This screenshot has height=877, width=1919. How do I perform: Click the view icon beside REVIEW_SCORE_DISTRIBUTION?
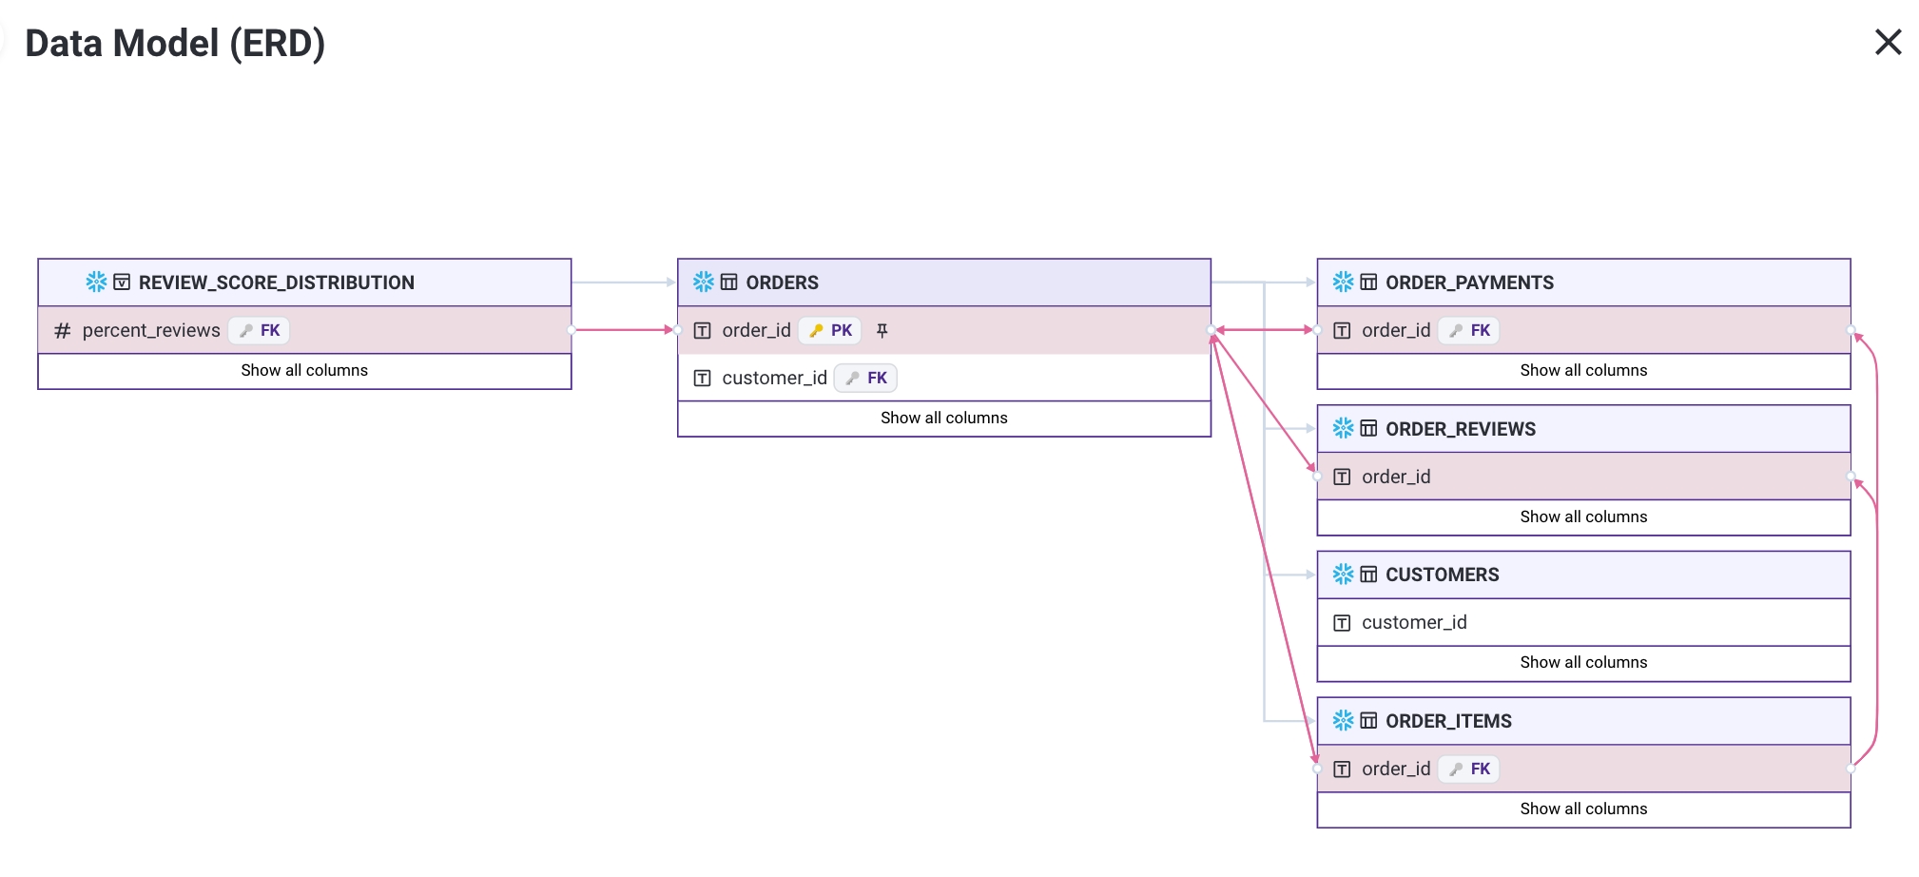[x=122, y=282]
